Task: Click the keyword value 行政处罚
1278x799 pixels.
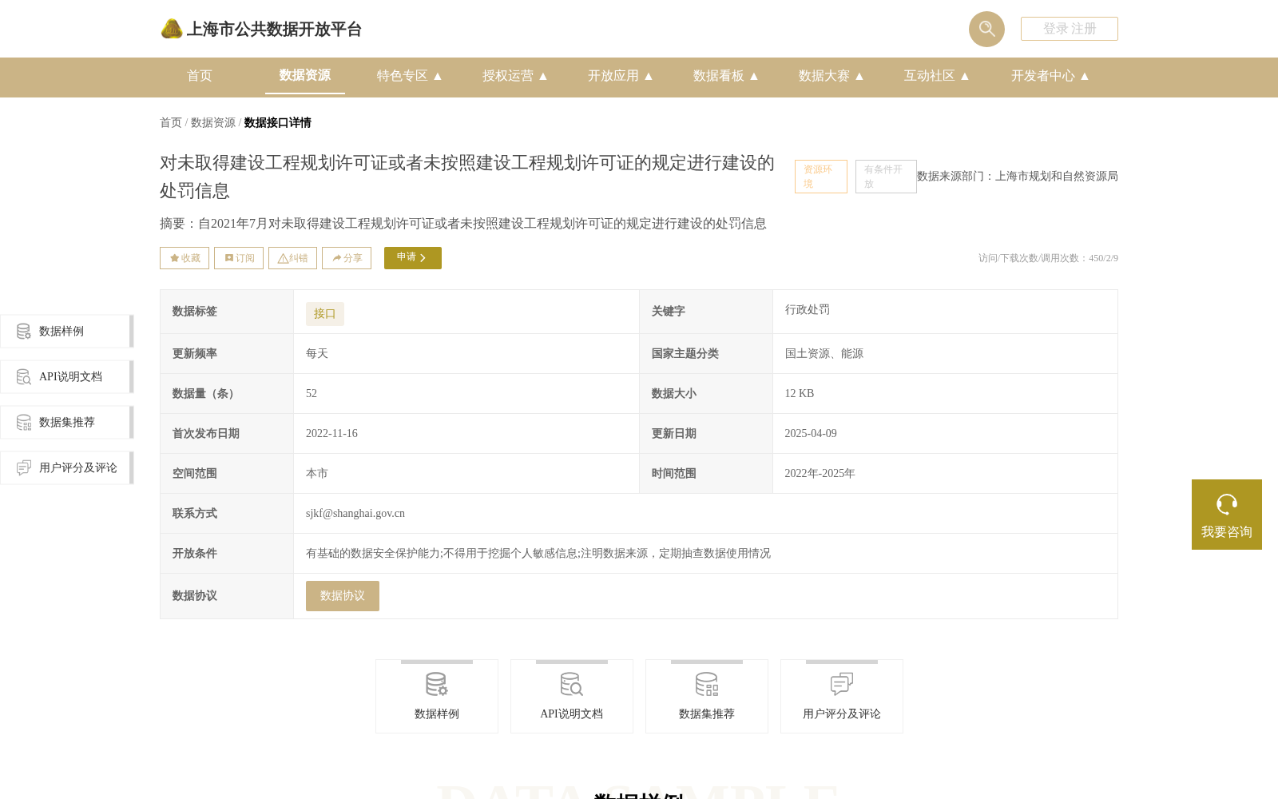Action: click(x=808, y=310)
